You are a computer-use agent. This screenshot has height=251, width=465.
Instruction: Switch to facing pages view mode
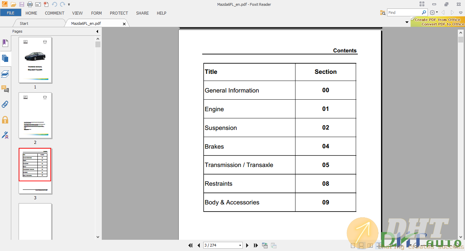[370, 245]
